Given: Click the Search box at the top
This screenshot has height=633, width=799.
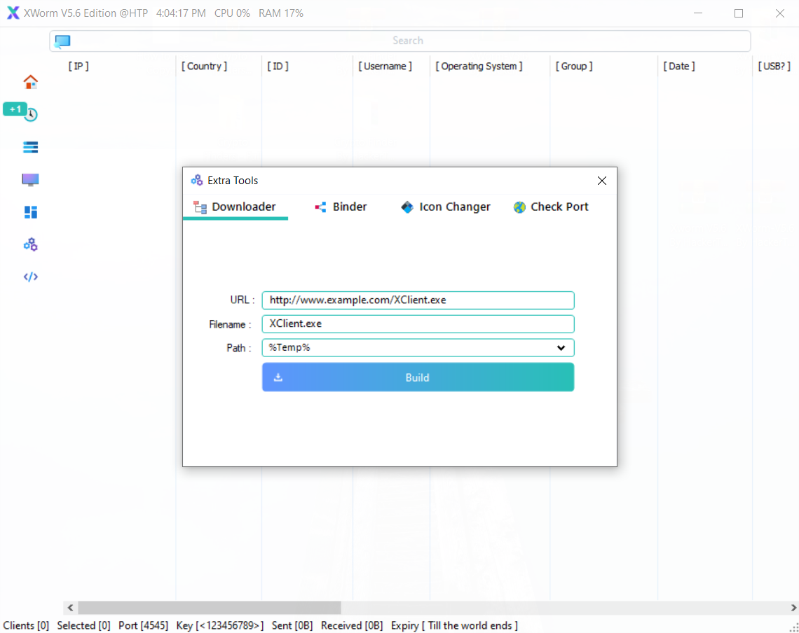Looking at the screenshot, I should click(407, 41).
